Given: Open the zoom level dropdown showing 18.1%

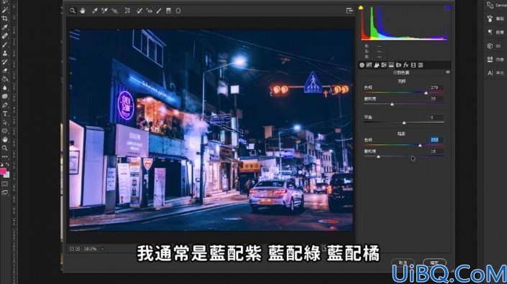Looking at the screenshot, I should click(93, 249).
